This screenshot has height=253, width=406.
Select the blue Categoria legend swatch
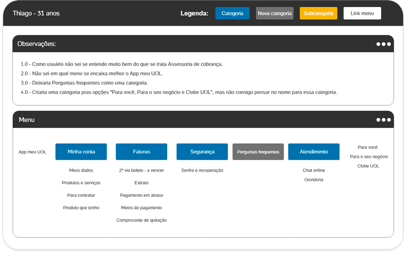pos(232,13)
